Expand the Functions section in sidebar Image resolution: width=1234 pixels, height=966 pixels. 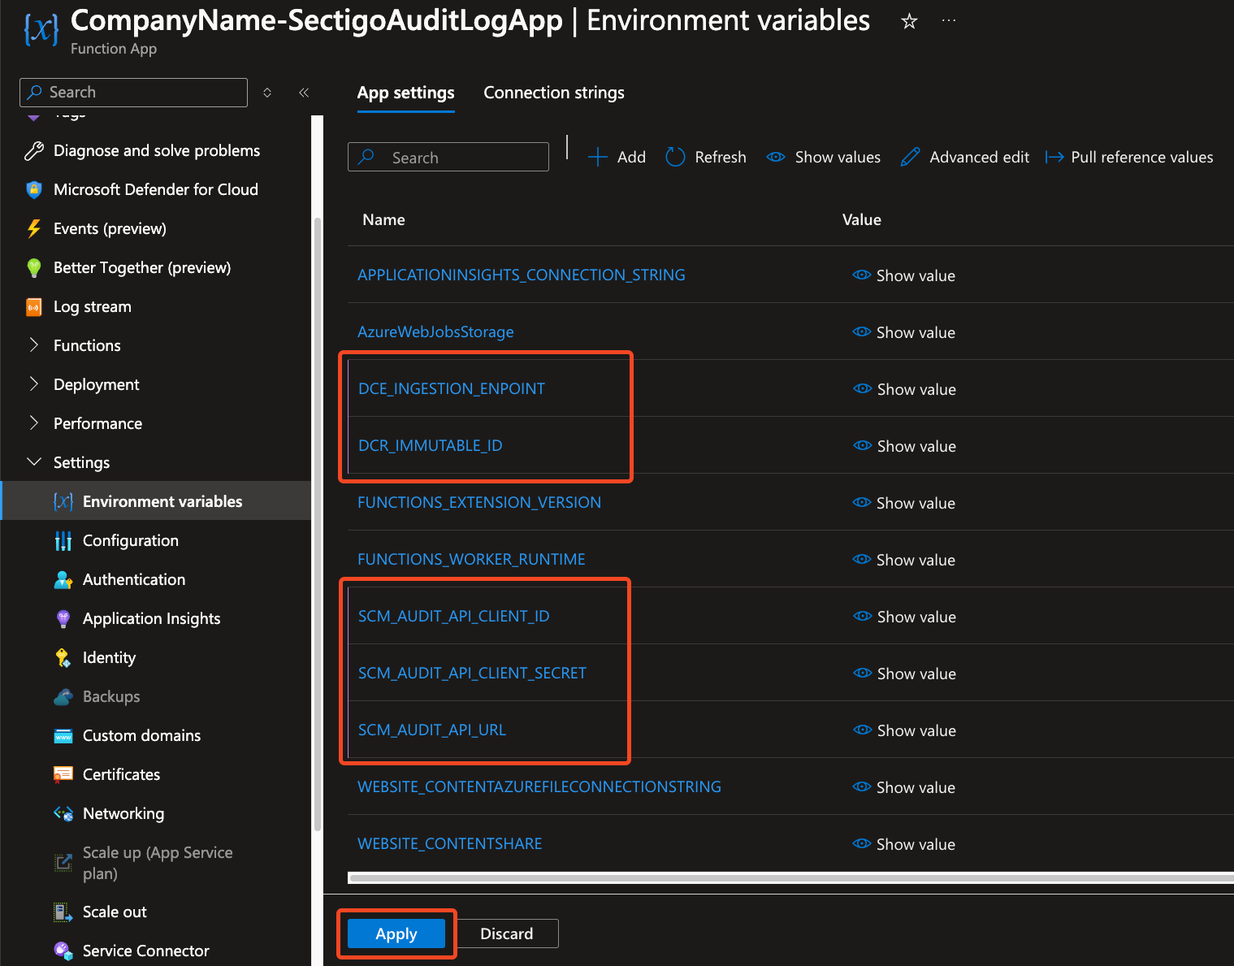click(x=34, y=345)
